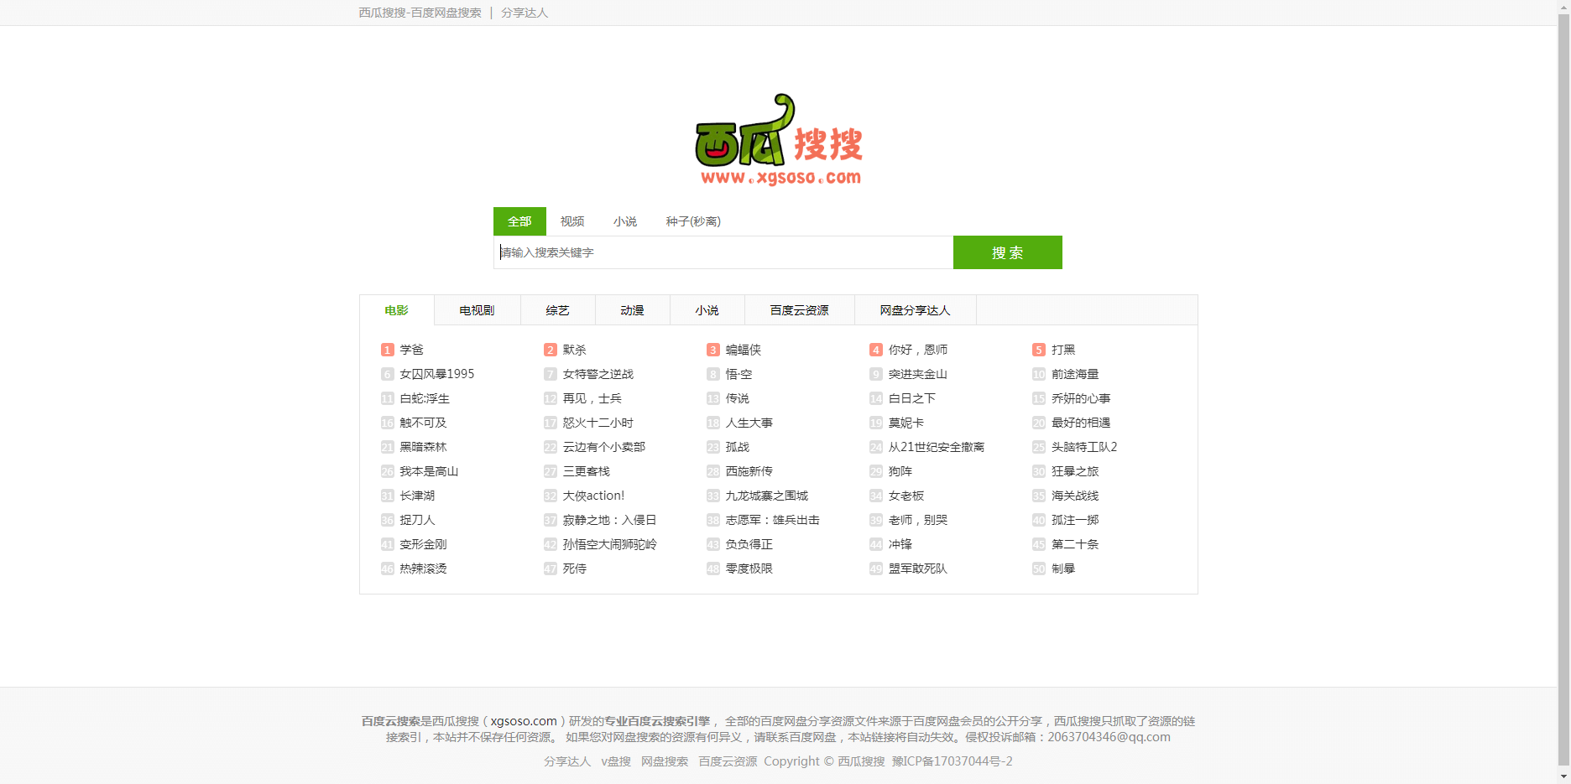1571x784 pixels.
Task: Open the movie 触不可及
Action: [424, 423]
